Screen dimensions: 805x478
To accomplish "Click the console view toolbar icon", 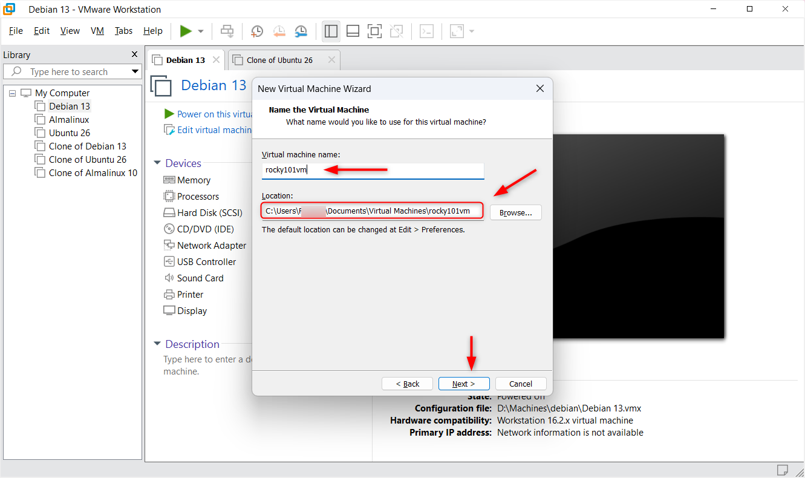I will coord(427,31).
